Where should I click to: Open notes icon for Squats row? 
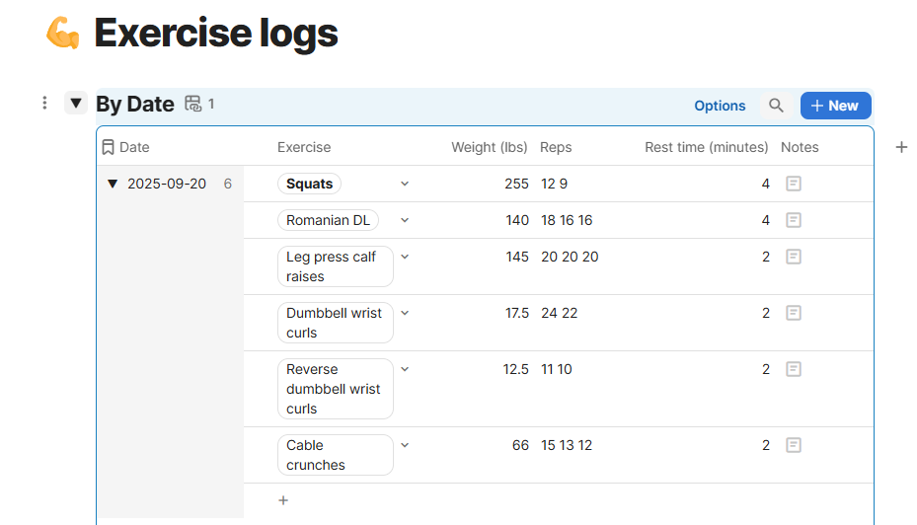click(x=793, y=184)
